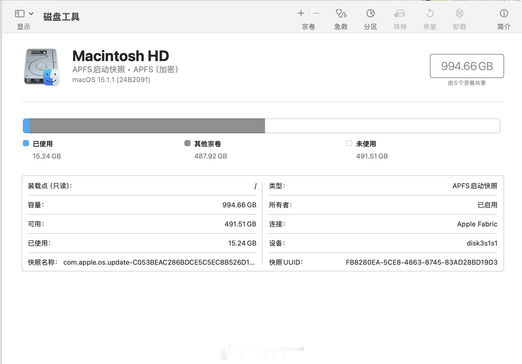522x364 pixels.
Task: Click the 15.24 GB value under 已使用 legend
Action: pyautogui.click(x=47, y=156)
